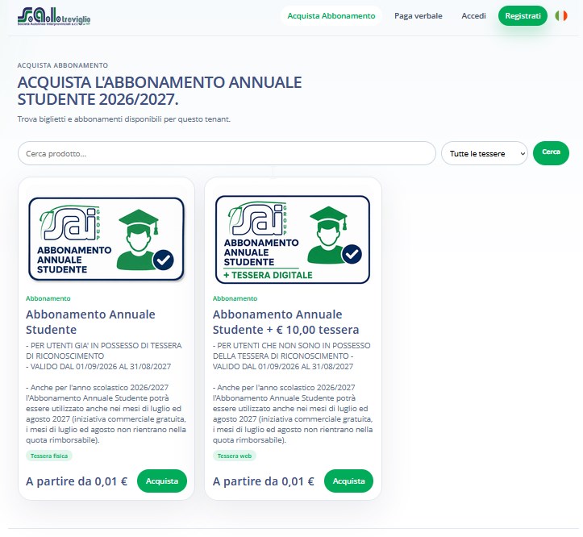Open Abbonamento Annuale Studente product title
This screenshot has height=537, width=583.
[90, 322]
